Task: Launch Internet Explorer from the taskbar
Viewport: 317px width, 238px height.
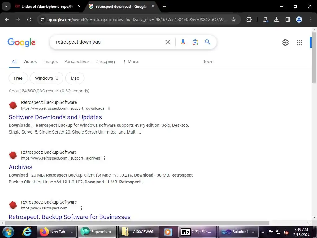Action: click(27, 232)
